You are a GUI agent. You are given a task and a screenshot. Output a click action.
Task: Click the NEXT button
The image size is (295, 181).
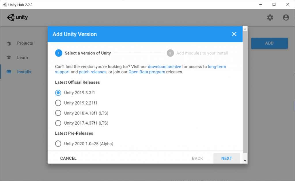[226, 158]
